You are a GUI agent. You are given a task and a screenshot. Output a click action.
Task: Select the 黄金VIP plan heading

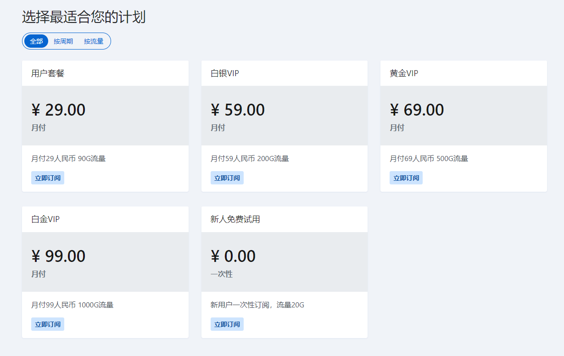[x=404, y=73]
